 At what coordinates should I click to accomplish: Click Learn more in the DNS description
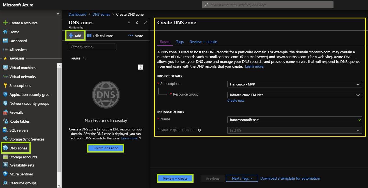(254, 66)
